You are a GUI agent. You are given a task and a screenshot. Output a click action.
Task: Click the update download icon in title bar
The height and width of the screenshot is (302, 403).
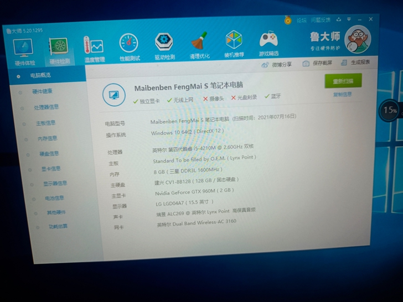pyautogui.click(x=339, y=19)
